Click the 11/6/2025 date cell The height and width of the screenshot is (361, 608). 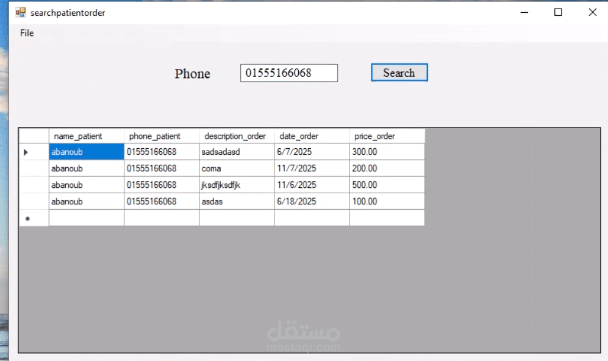312,185
